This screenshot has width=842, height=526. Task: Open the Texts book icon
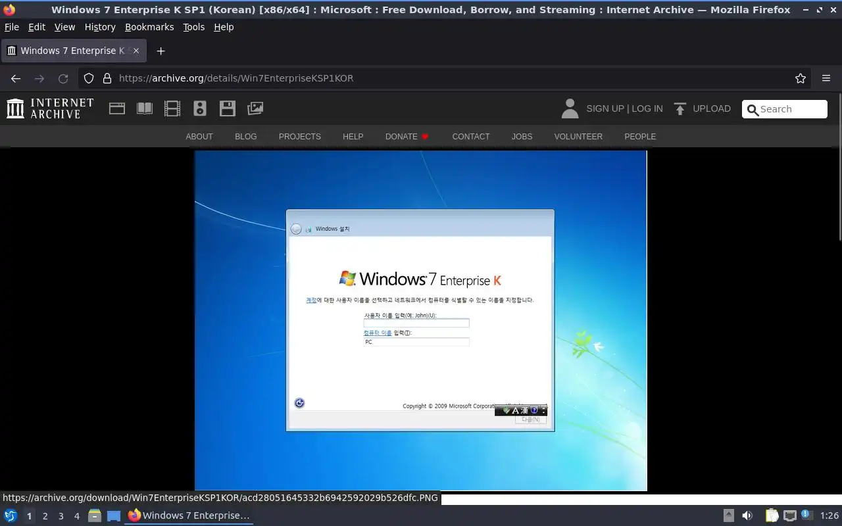[x=145, y=108]
